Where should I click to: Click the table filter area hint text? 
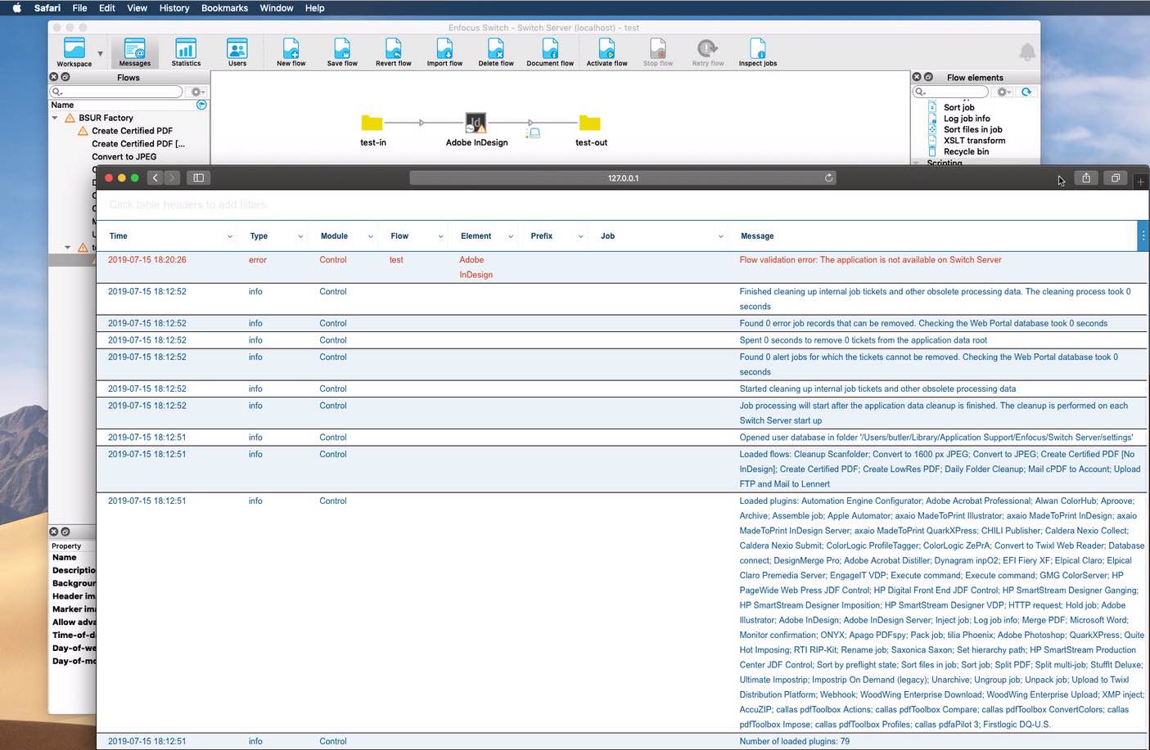188,204
